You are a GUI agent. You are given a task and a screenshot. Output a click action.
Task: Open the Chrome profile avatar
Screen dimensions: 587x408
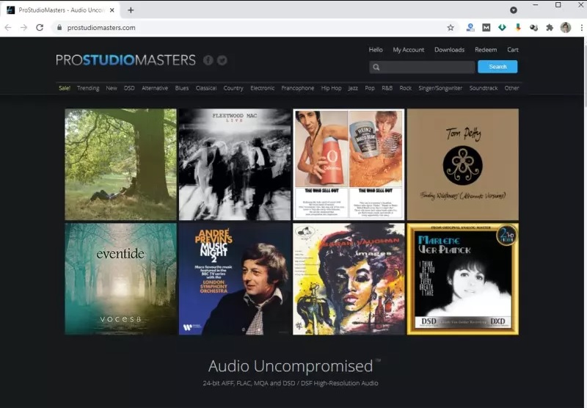pyautogui.click(x=566, y=28)
